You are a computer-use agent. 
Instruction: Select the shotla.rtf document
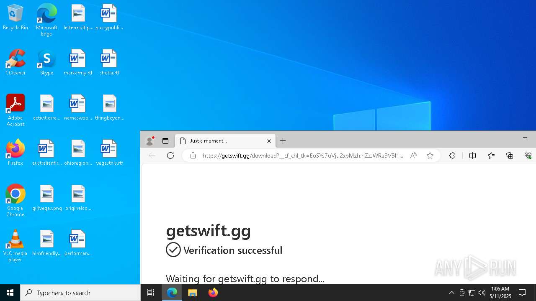click(x=109, y=63)
